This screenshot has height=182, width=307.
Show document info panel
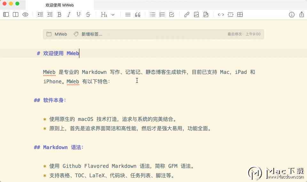[292, 15]
